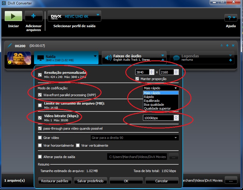This screenshot has height=190, width=243.
Task: Expand the Faixas de áudio dropdown arrow
Action: (x=163, y=55)
